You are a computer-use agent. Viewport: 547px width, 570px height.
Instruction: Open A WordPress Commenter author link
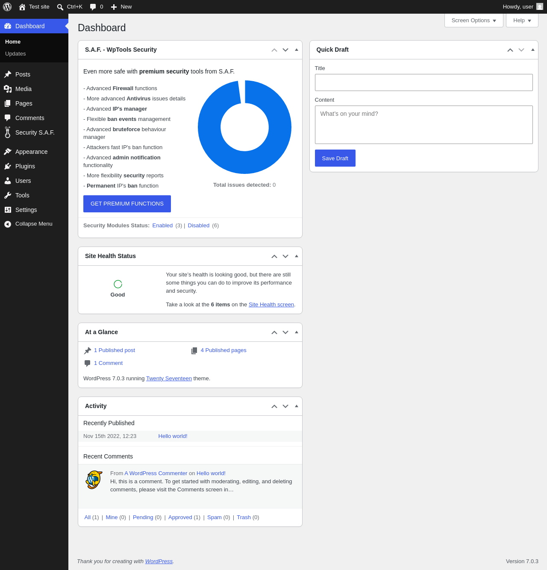pyautogui.click(x=156, y=473)
